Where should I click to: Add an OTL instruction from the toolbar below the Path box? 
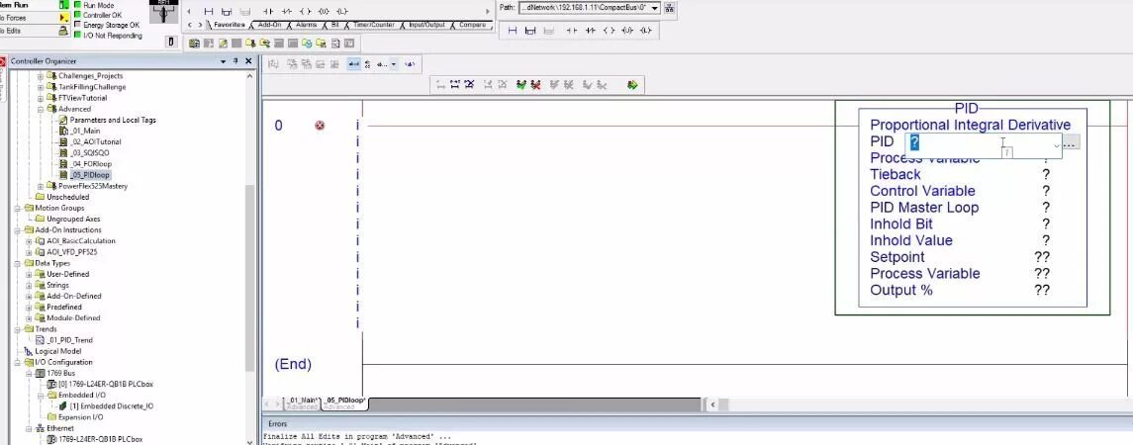[645, 31]
